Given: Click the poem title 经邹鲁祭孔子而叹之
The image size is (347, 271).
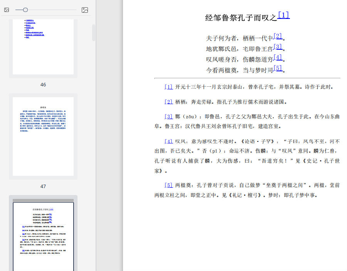Looking at the screenshot, I should [x=241, y=18].
